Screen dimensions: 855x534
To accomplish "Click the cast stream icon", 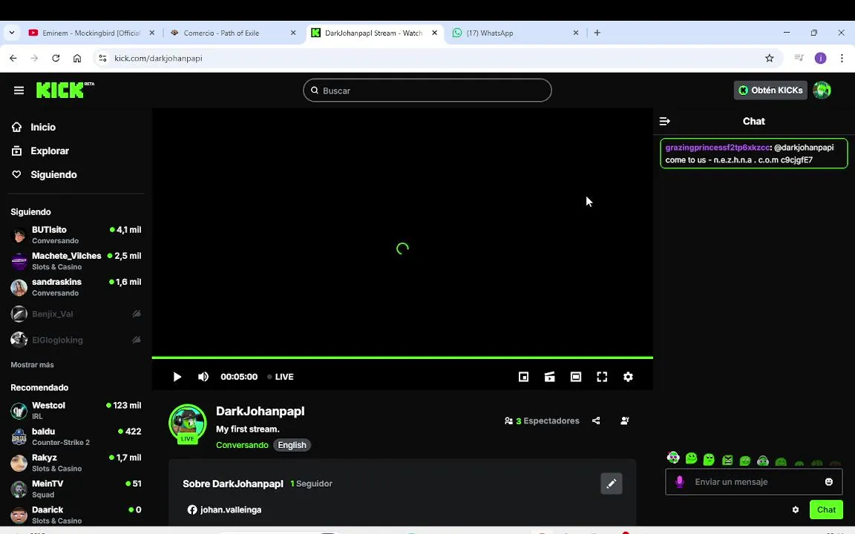I will [550, 377].
